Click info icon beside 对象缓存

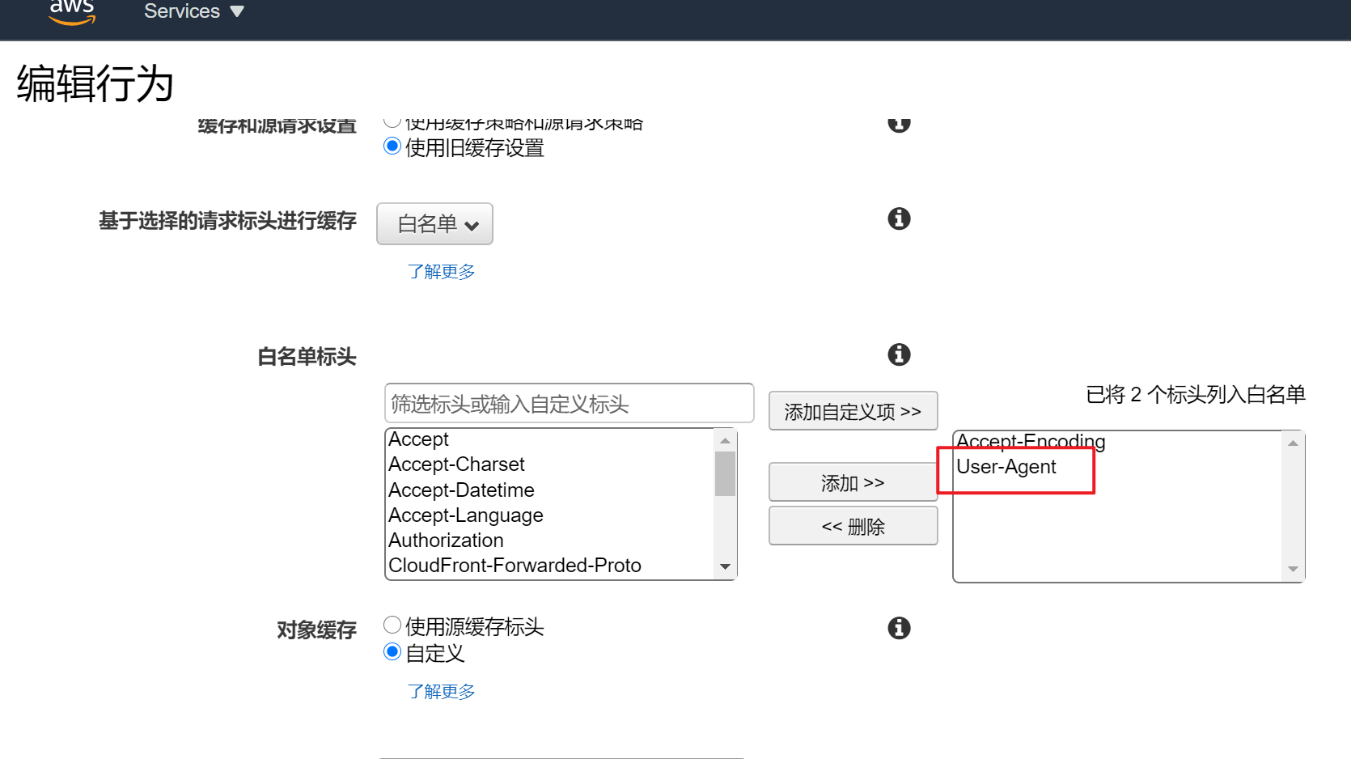(899, 628)
